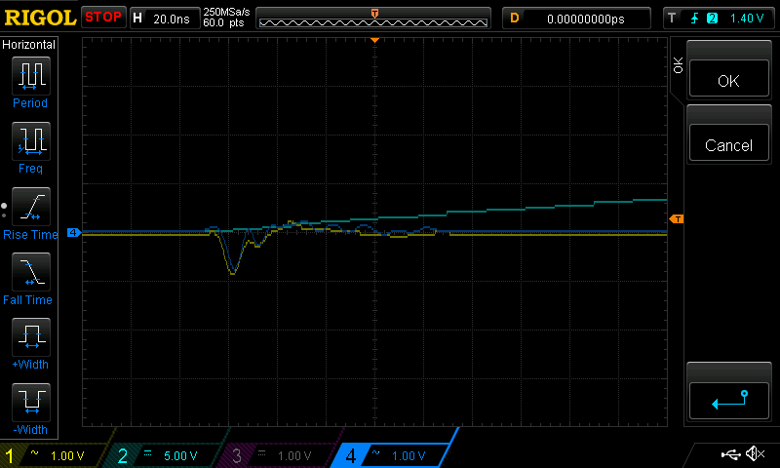This screenshot has height=468, width=780.
Task: Click the red STOP run status indicator
Action: click(103, 18)
